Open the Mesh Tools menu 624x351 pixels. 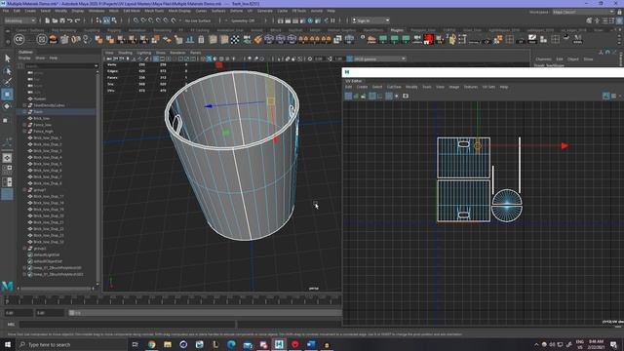[154, 11]
